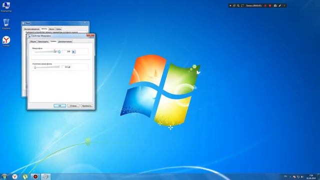
Task: Stop the screen recording
Action: (x=270, y=5)
